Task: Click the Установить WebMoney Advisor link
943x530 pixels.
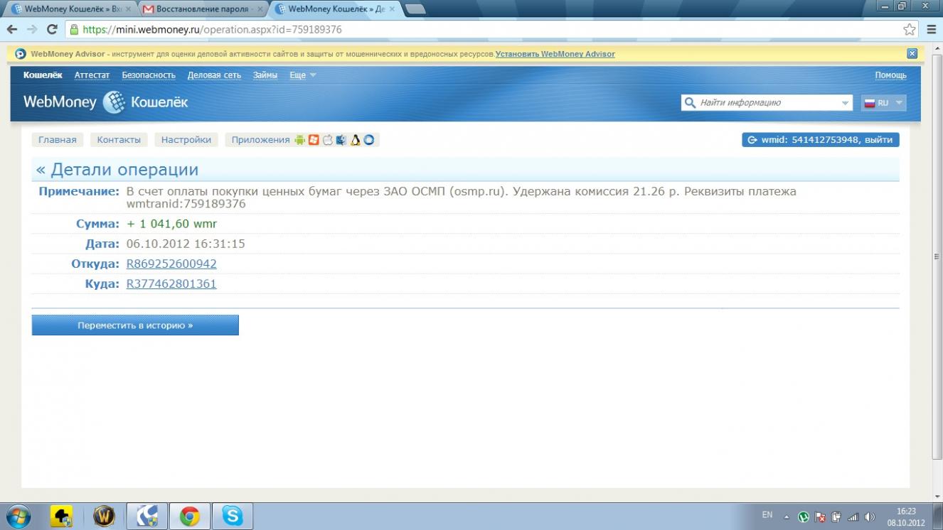Action: [555, 54]
